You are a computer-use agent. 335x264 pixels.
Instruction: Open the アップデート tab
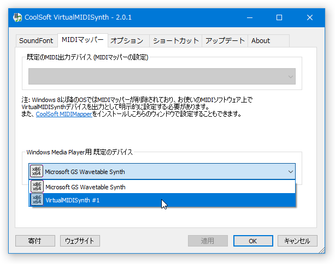[x=225, y=40]
